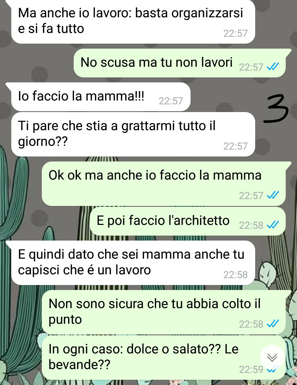Tap the 'dolce o salato?? Le bevande??' message
The height and width of the screenshot is (385, 297).
pyautogui.click(x=164, y=358)
